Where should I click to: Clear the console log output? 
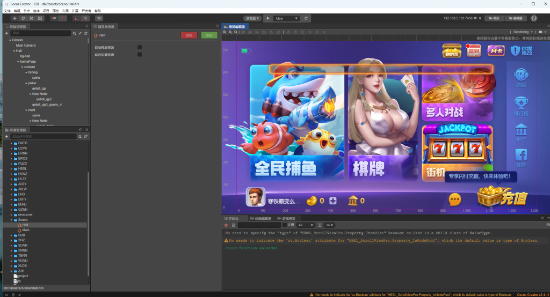226,225
